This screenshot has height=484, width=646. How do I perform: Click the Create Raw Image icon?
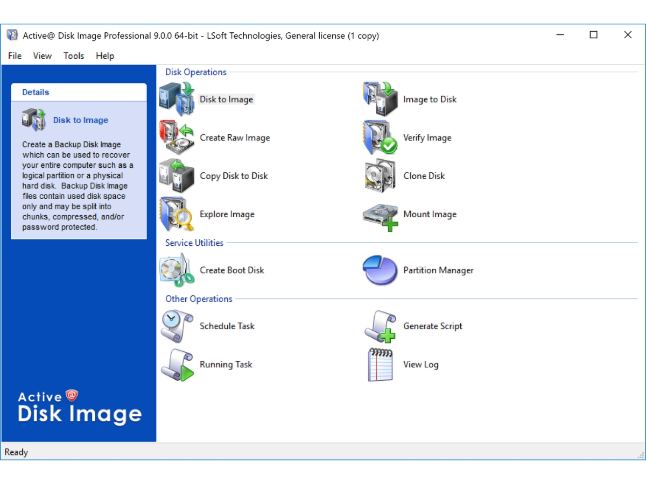(x=177, y=138)
